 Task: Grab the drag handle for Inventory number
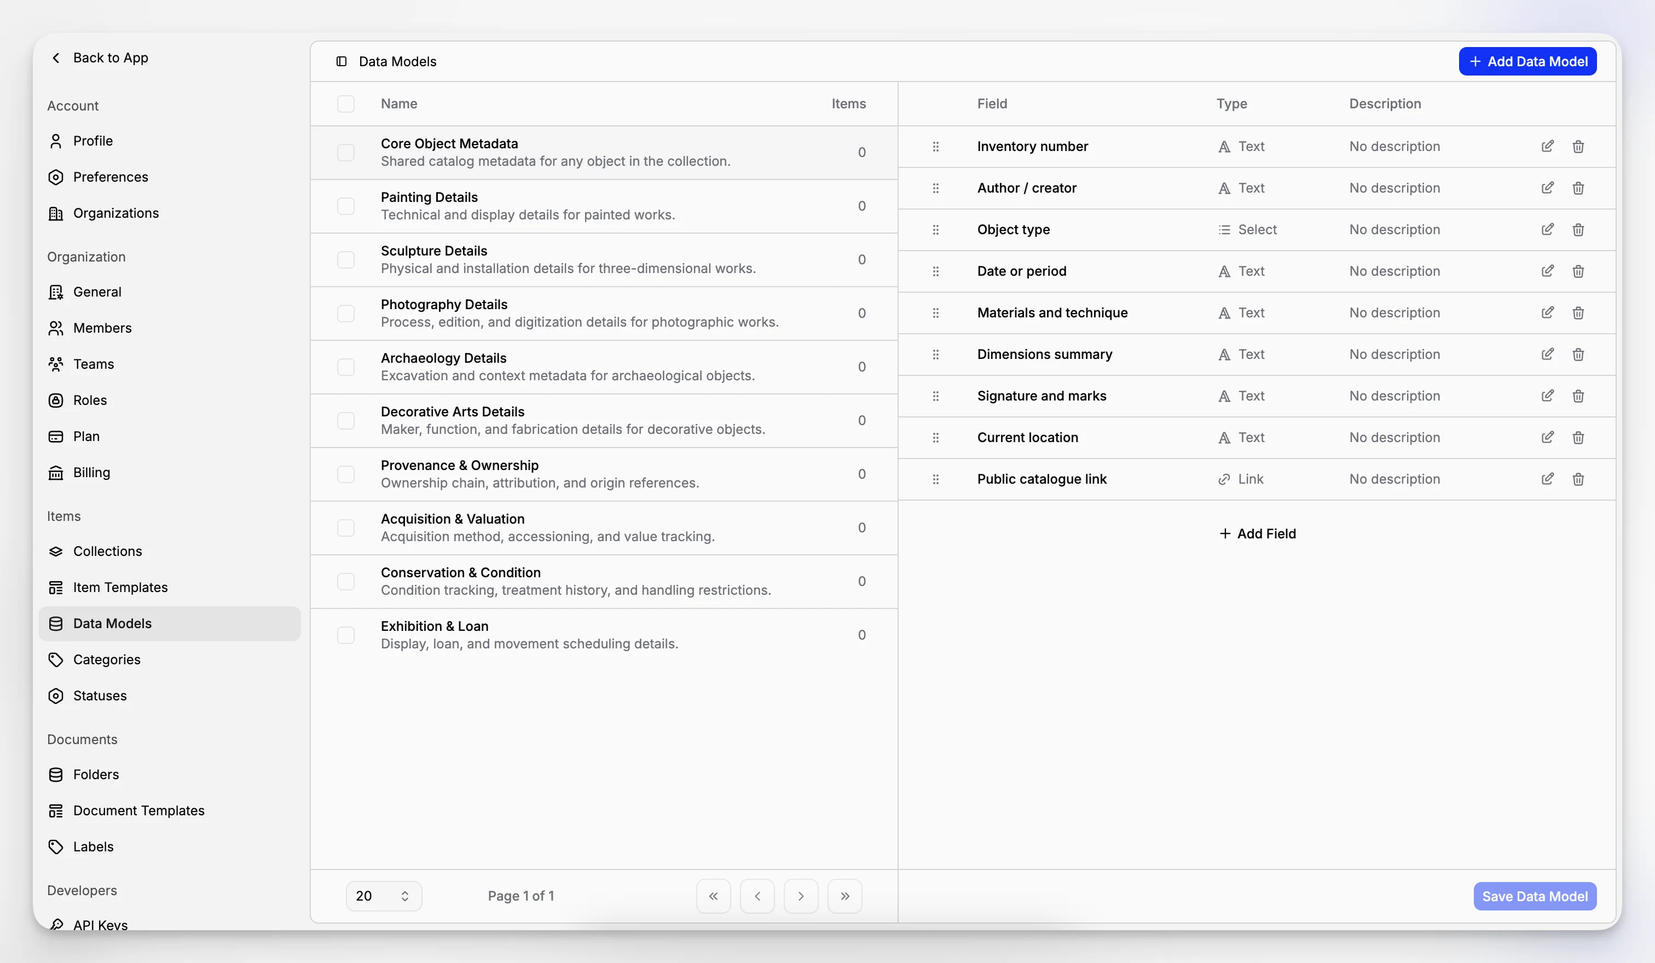pos(935,147)
